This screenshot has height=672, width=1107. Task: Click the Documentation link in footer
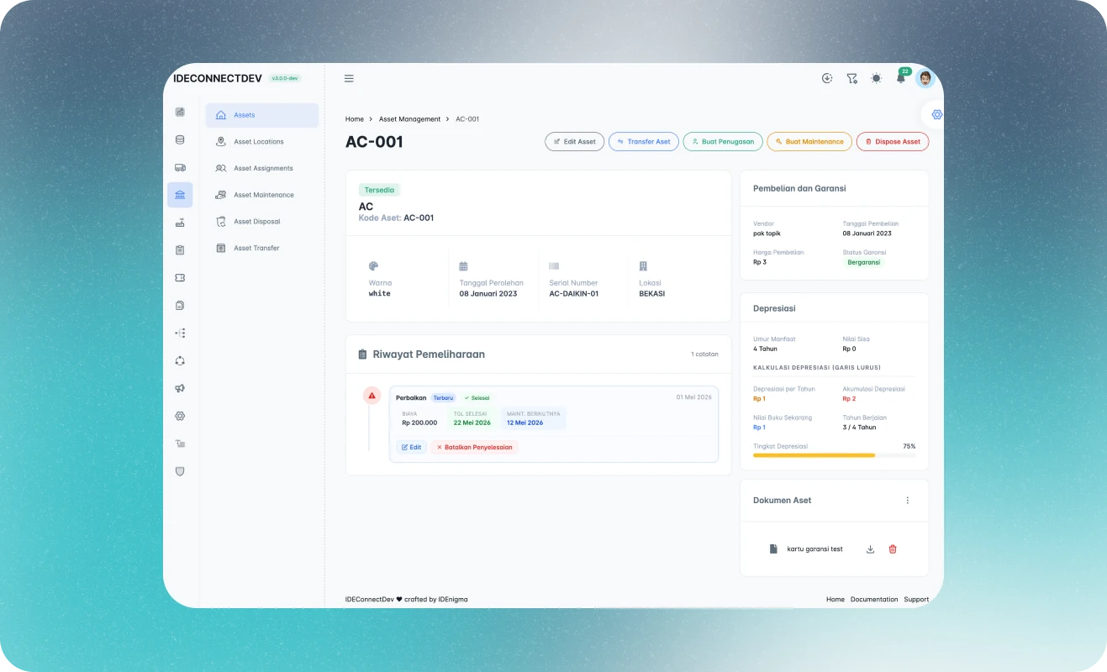pos(874,600)
